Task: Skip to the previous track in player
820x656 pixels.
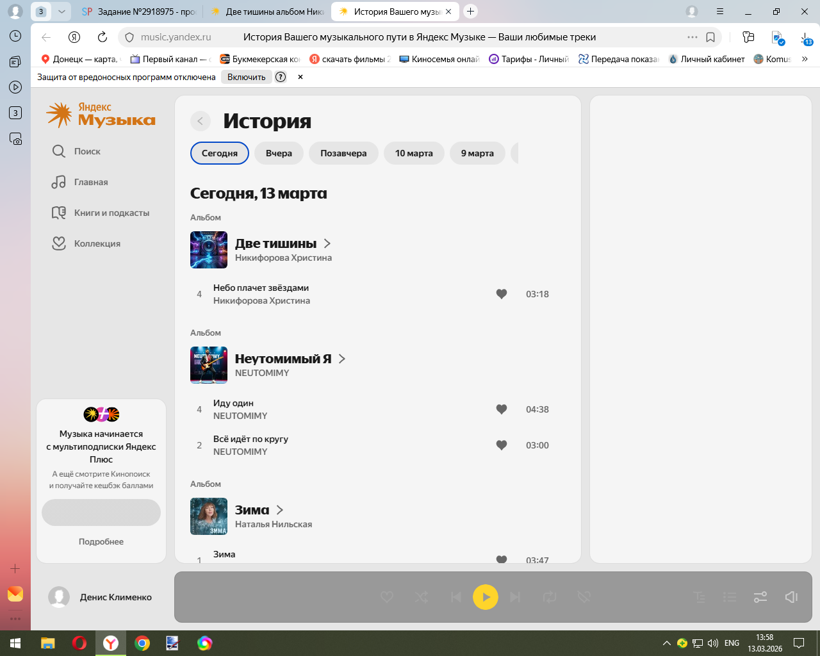Action: (455, 597)
